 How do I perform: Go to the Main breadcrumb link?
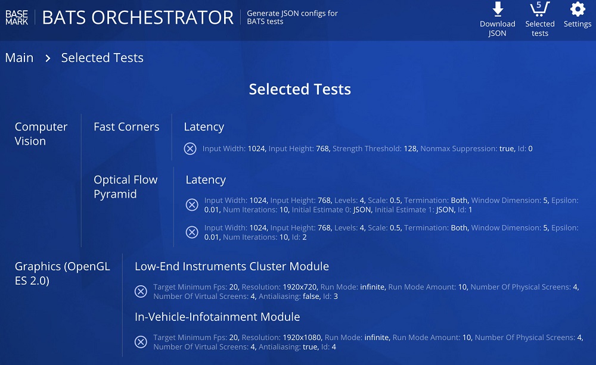(20, 58)
